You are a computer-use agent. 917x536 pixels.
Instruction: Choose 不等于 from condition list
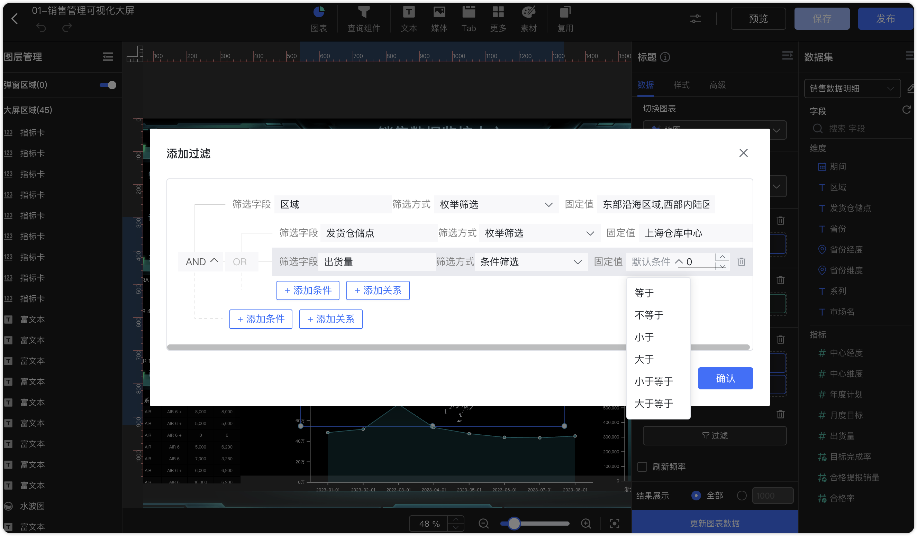(658, 315)
